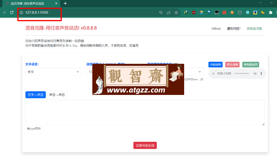Click the address bar URL 127.0.0.1:9988
This screenshot has width=277, height=159.
click(x=37, y=12)
